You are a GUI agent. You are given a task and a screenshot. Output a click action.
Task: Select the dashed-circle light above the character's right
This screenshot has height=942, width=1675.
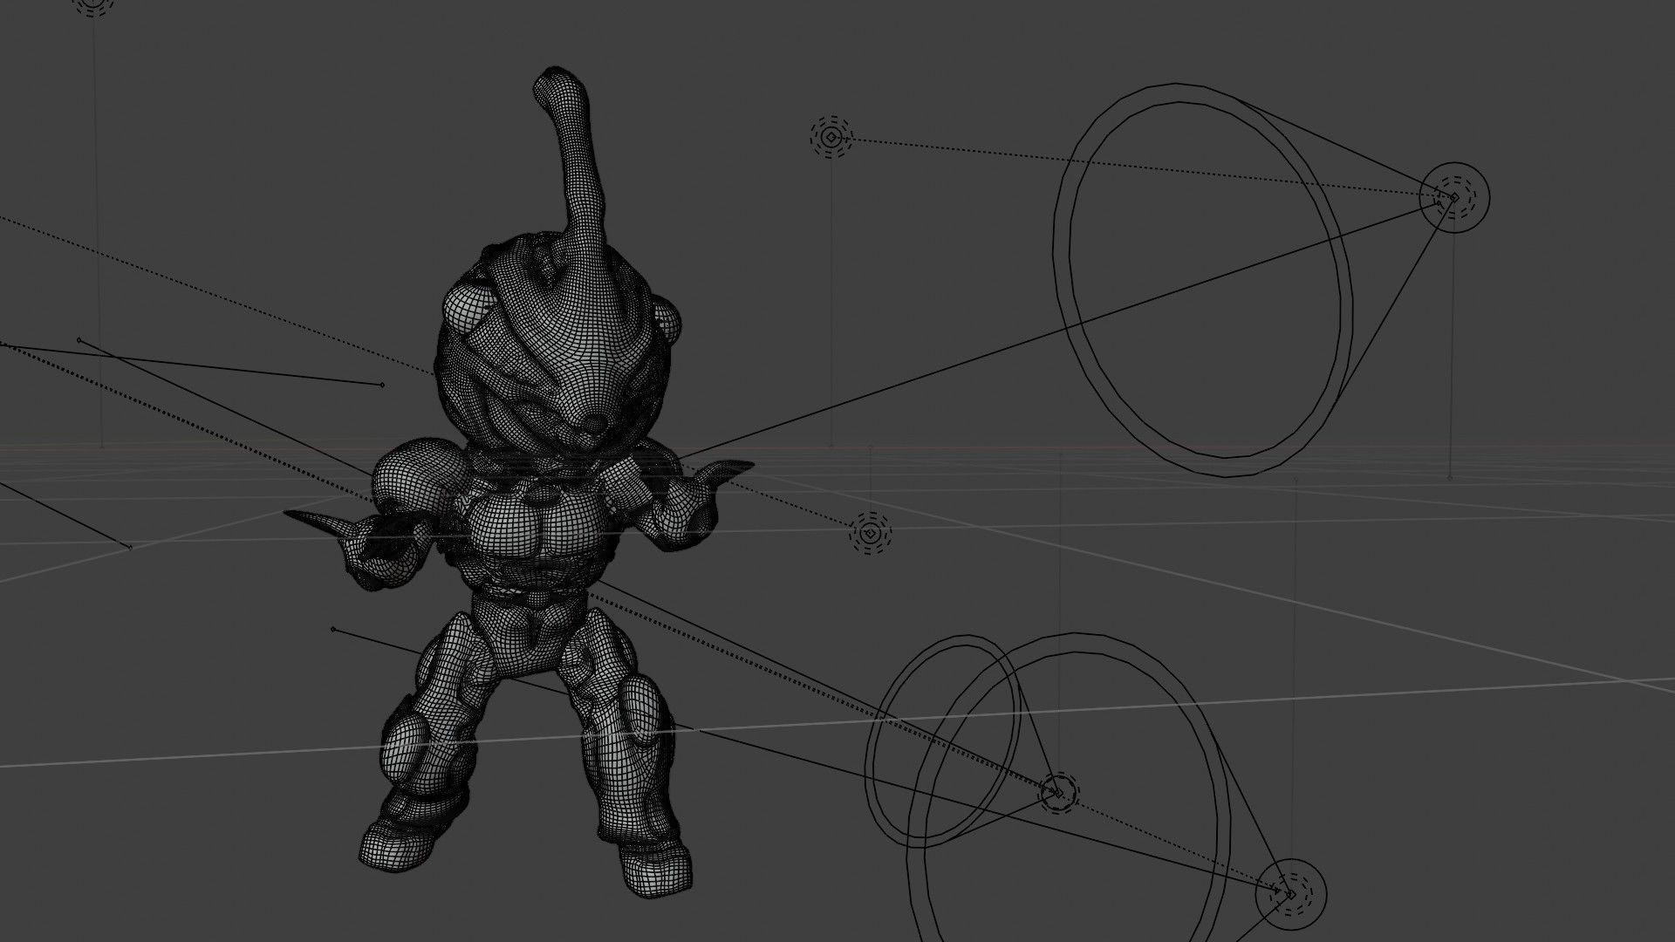831,137
